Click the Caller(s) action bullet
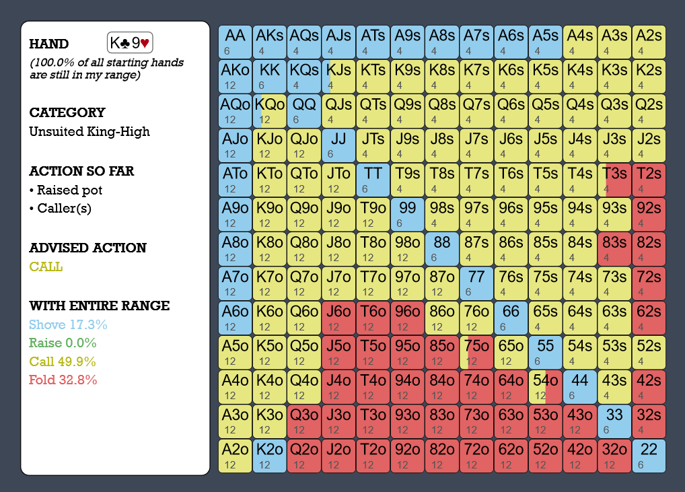The image size is (685, 492). point(61,209)
